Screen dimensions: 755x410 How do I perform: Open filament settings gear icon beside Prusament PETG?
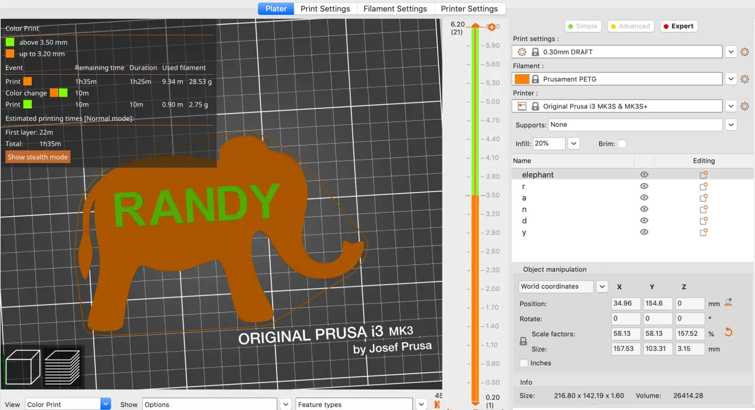pos(744,79)
